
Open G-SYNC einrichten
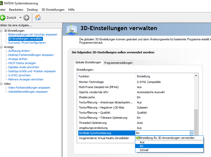pyautogui.click(x=19, y=75)
